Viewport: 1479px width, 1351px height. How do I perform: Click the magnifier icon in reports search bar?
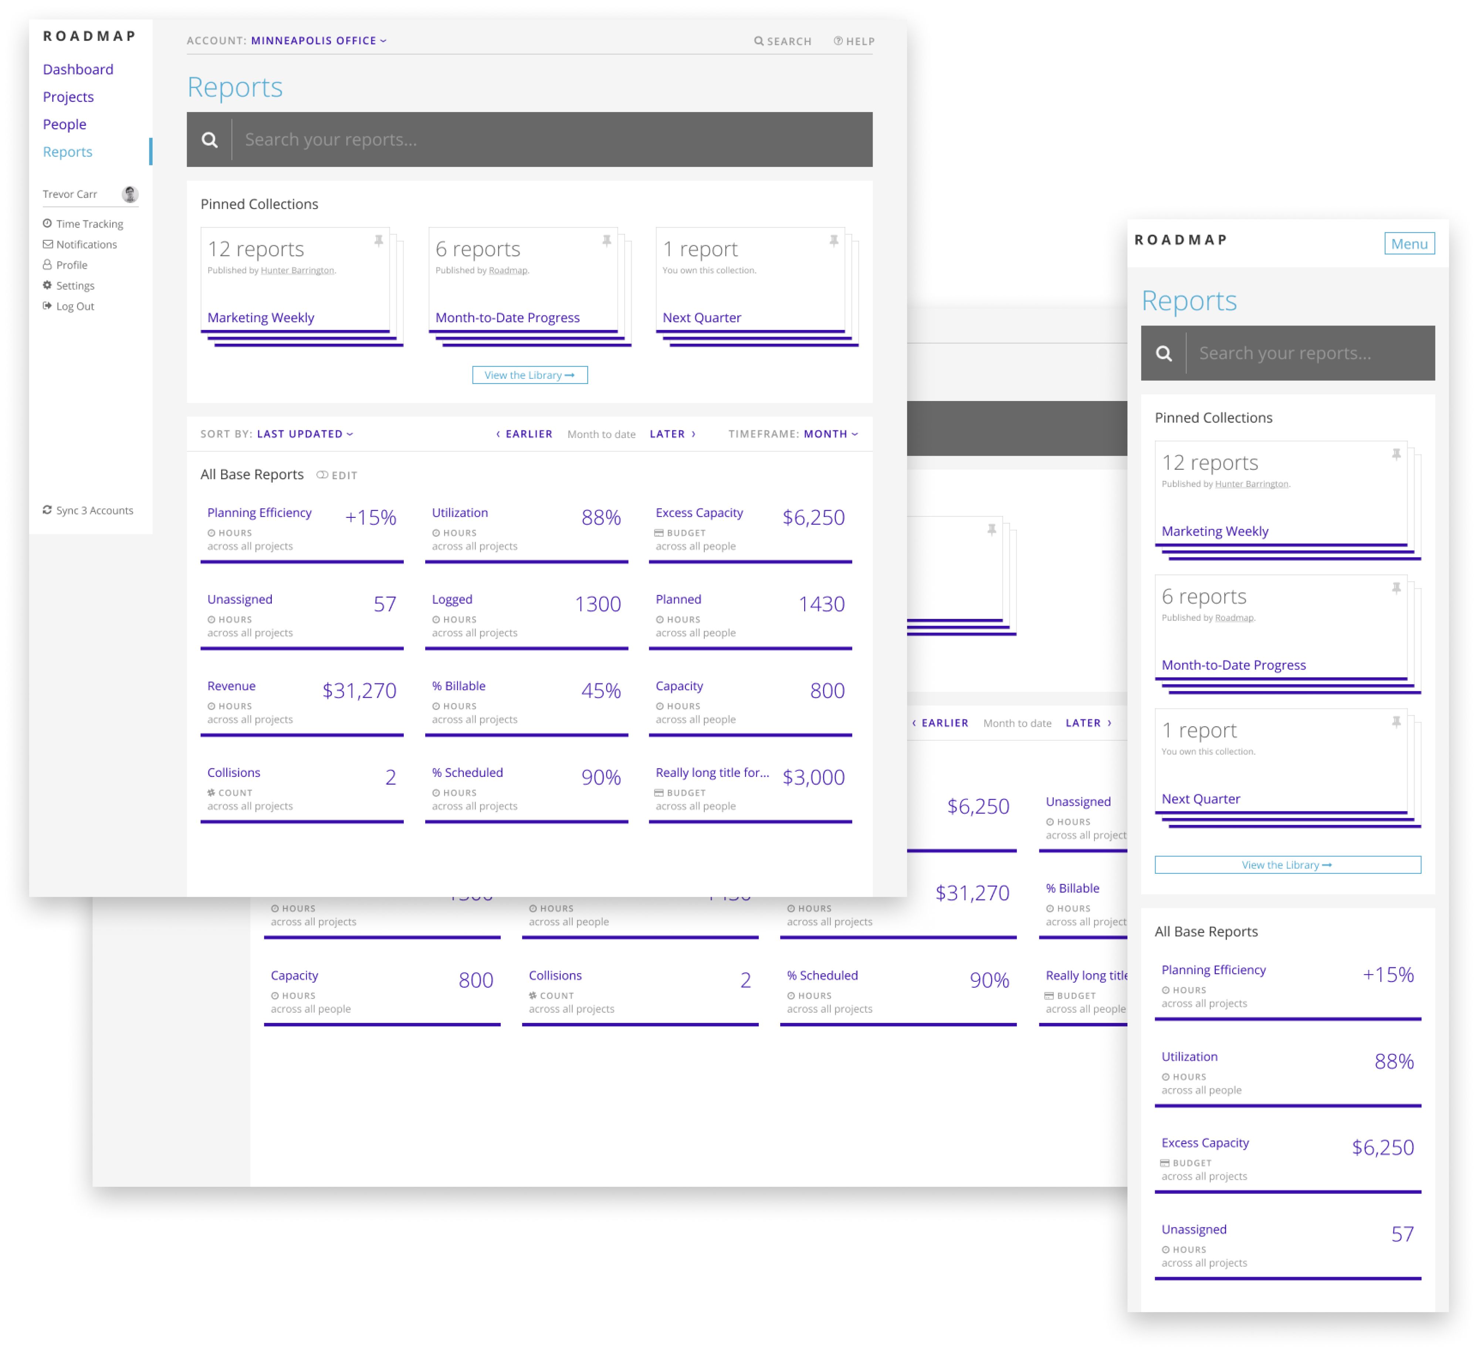(210, 139)
